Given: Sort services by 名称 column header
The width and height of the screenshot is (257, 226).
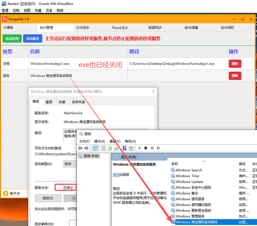Looking at the screenshot, I should click(203, 164).
